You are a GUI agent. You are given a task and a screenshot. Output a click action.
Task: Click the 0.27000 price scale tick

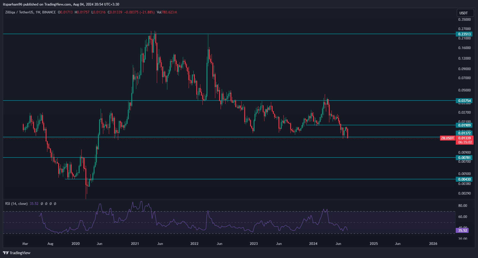click(465, 29)
